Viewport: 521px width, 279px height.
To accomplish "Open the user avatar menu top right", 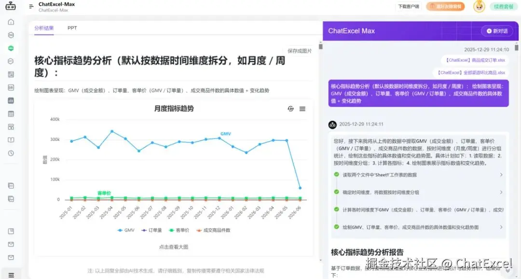I will coord(479,6).
